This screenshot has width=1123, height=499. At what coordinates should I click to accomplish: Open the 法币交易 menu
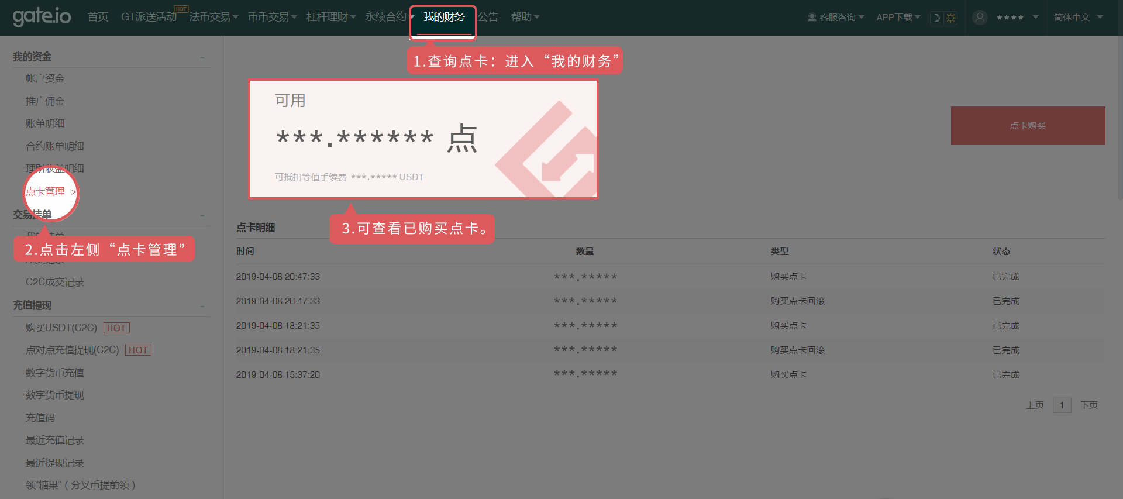[x=213, y=17]
